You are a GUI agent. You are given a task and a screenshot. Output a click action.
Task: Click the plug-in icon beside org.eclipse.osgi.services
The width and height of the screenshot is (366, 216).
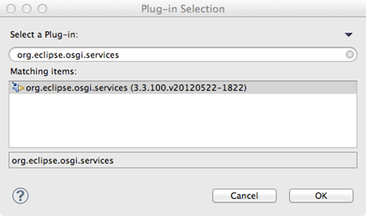click(18, 87)
